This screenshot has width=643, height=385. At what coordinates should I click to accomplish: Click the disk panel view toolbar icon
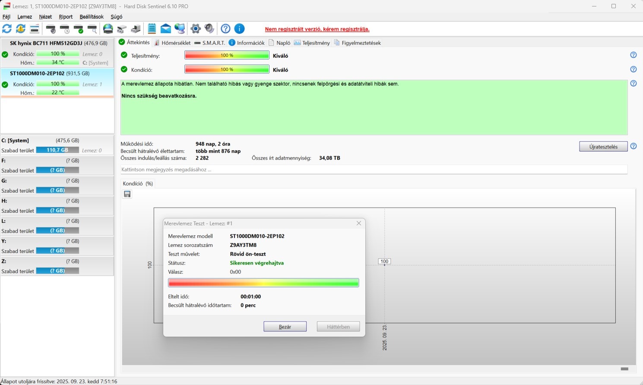(x=35, y=29)
